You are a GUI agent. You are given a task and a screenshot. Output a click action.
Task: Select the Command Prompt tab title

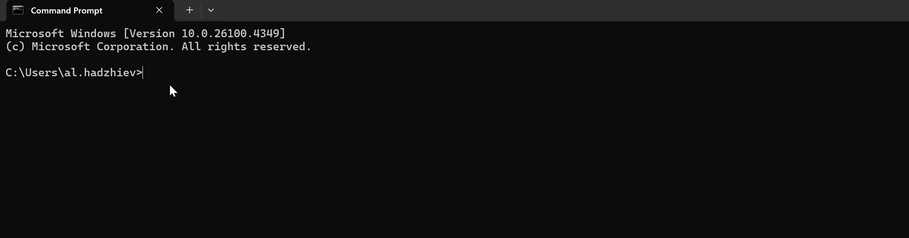(x=67, y=11)
